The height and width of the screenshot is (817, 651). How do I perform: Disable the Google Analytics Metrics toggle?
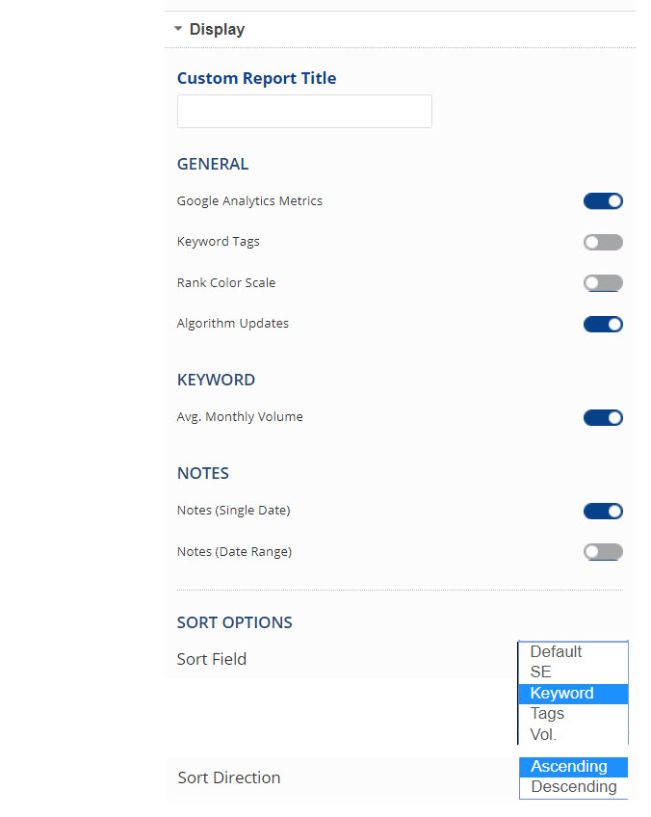pyautogui.click(x=603, y=201)
